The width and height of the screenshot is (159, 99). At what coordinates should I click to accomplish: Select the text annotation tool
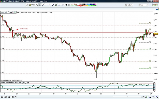tap(37, 5)
